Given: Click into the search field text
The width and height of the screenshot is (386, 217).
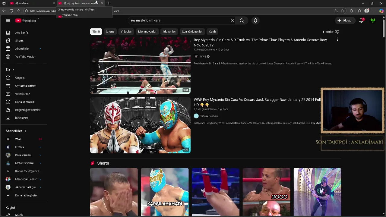Looking at the screenshot, I should click(x=146, y=20).
